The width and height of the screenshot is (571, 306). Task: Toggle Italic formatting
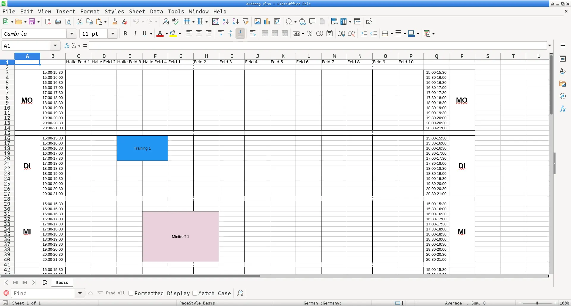[135, 34]
